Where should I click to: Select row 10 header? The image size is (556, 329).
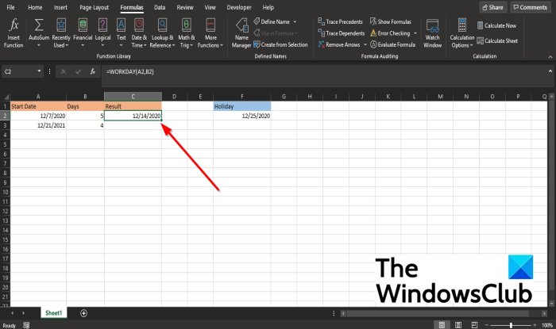[5, 192]
